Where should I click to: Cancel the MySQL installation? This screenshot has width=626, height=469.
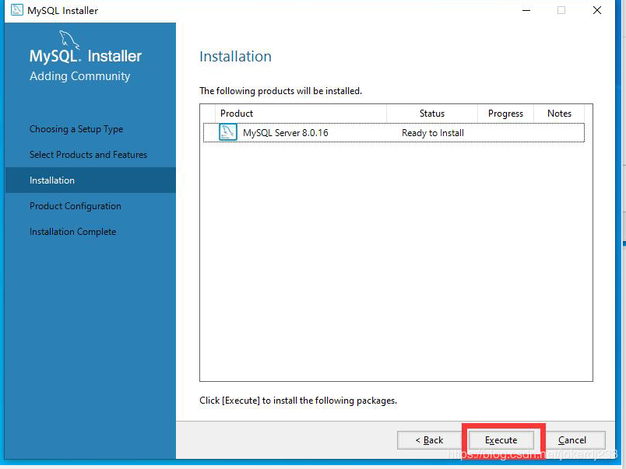click(572, 440)
